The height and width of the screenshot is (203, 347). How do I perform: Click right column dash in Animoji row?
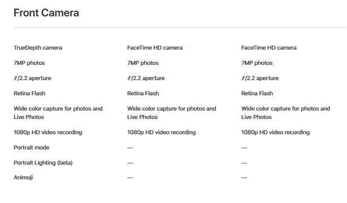point(244,178)
